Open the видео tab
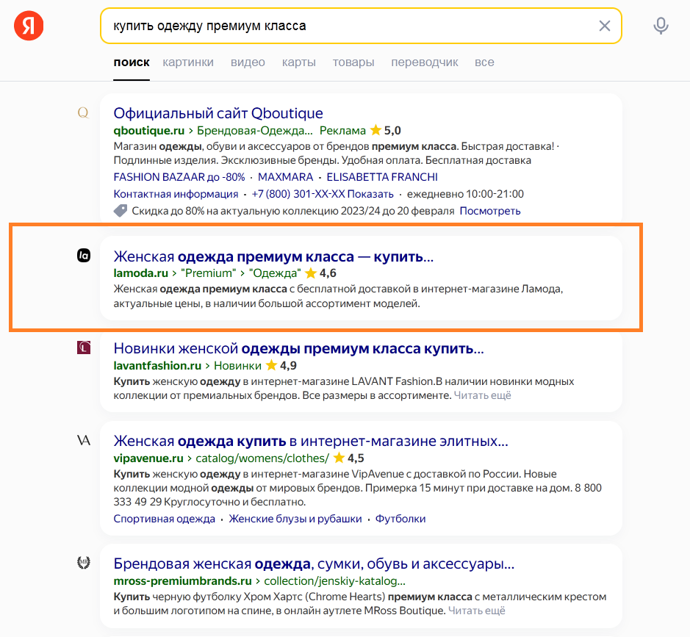 (x=248, y=62)
